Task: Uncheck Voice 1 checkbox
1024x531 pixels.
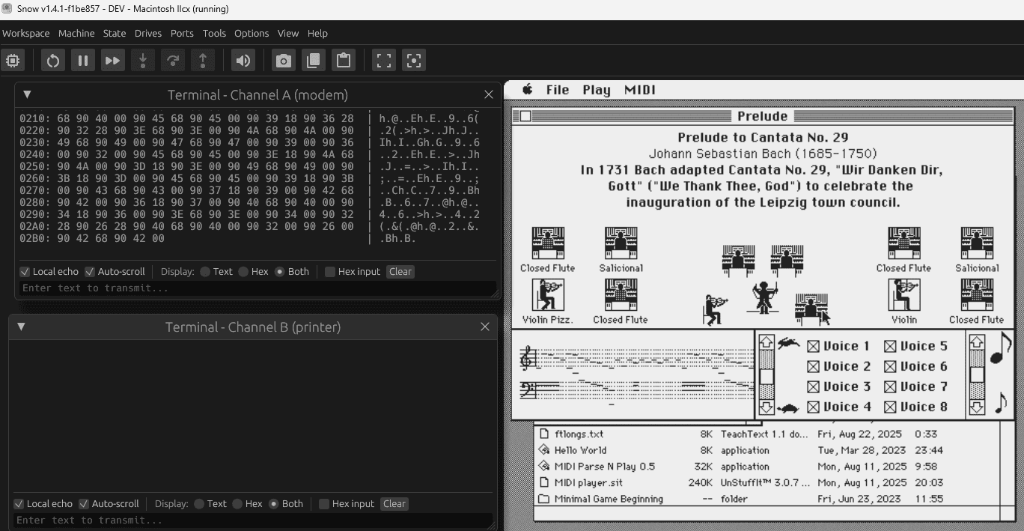Action: point(814,346)
